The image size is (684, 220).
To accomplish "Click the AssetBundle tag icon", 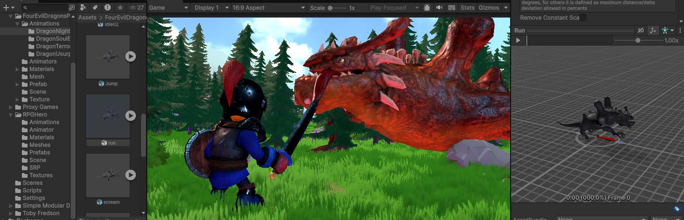I will (x=677, y=209).
